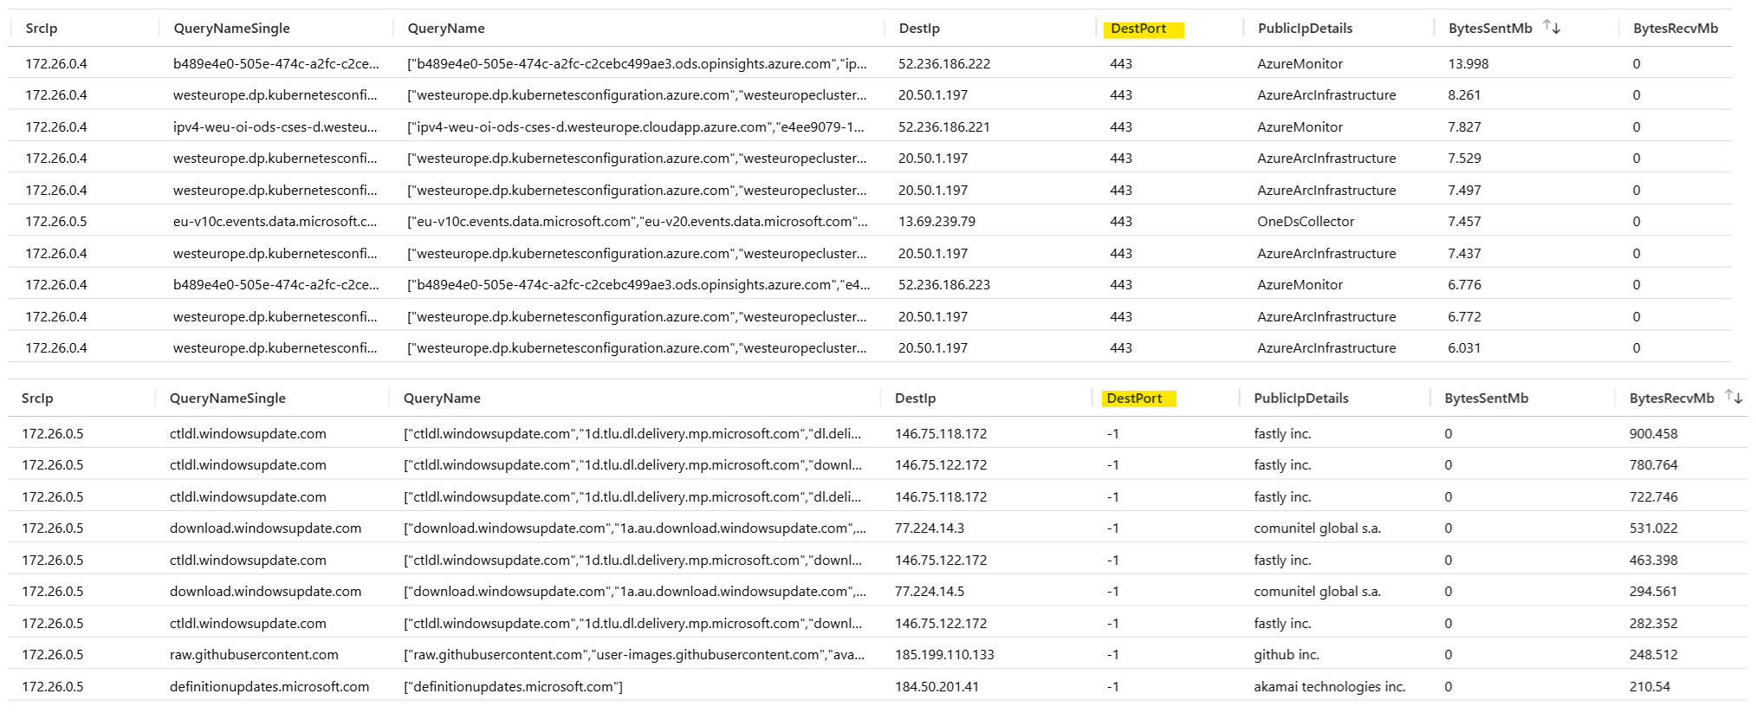Click destination IP 52.236.186.222
The image size is (1756, 713).
point(944,64)
